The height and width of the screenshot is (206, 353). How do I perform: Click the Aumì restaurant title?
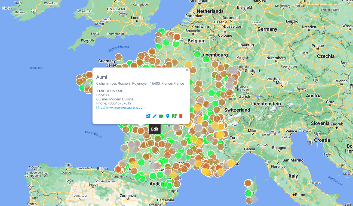102,77
